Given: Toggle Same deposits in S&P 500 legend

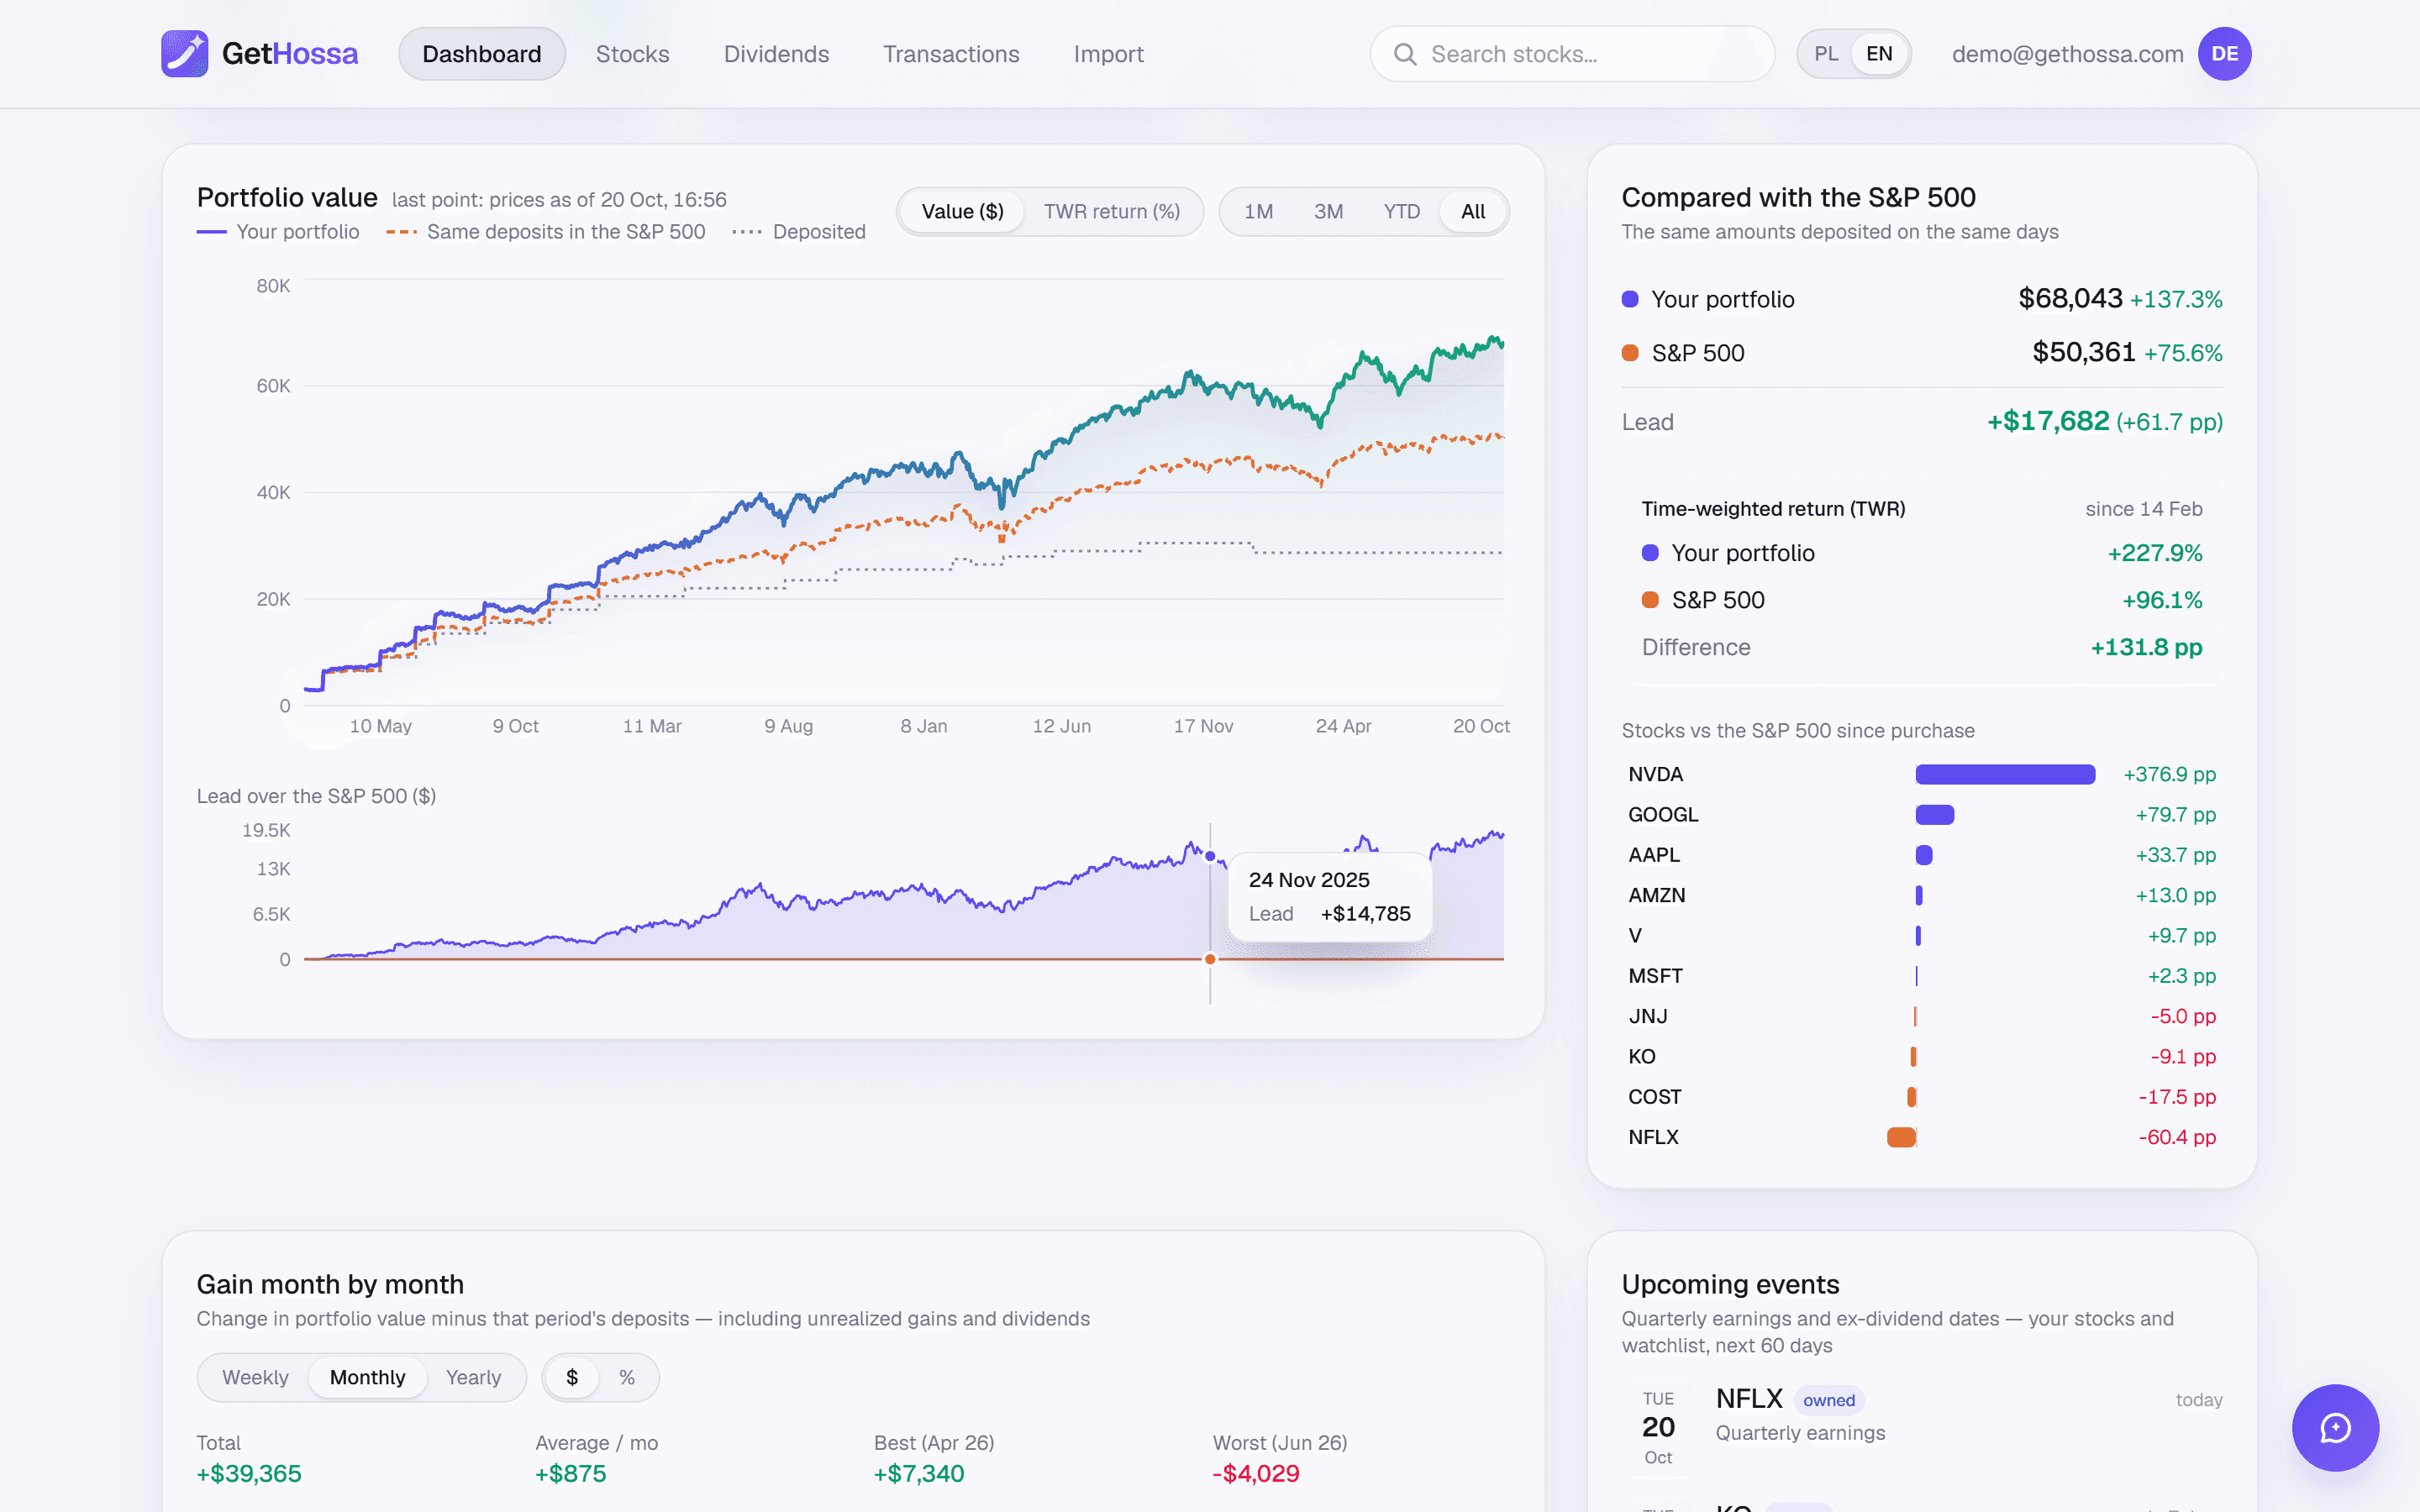Looking at the screenshot, I should [546, 232].
